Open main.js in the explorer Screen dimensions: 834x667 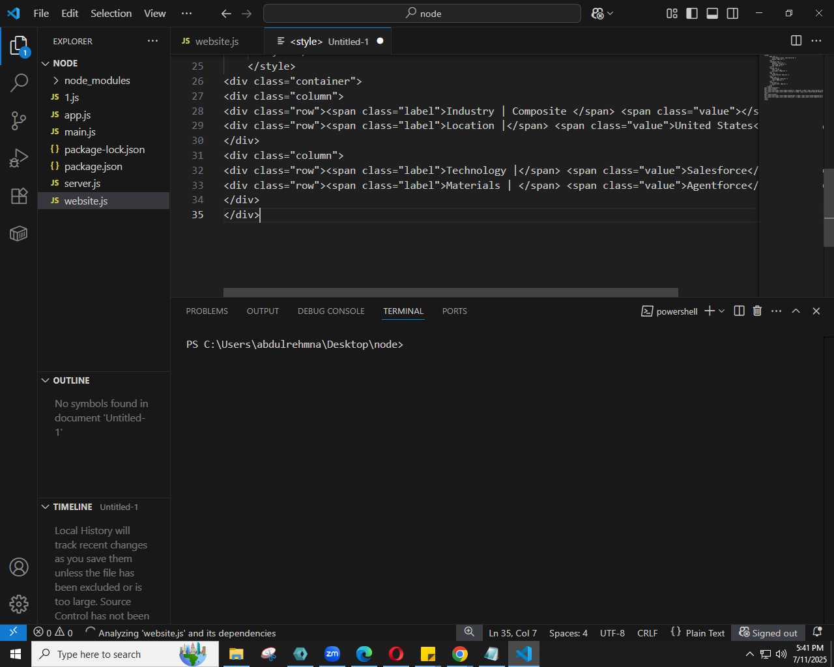click(x=104, y=132)
